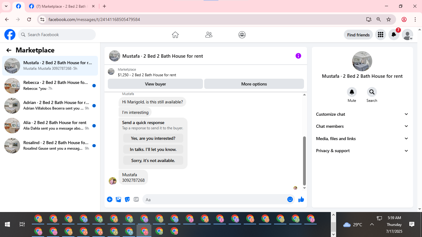422x237 pixels.
Task: Open the Mustafa conversation in the list
Action: [x=50, y=65]
